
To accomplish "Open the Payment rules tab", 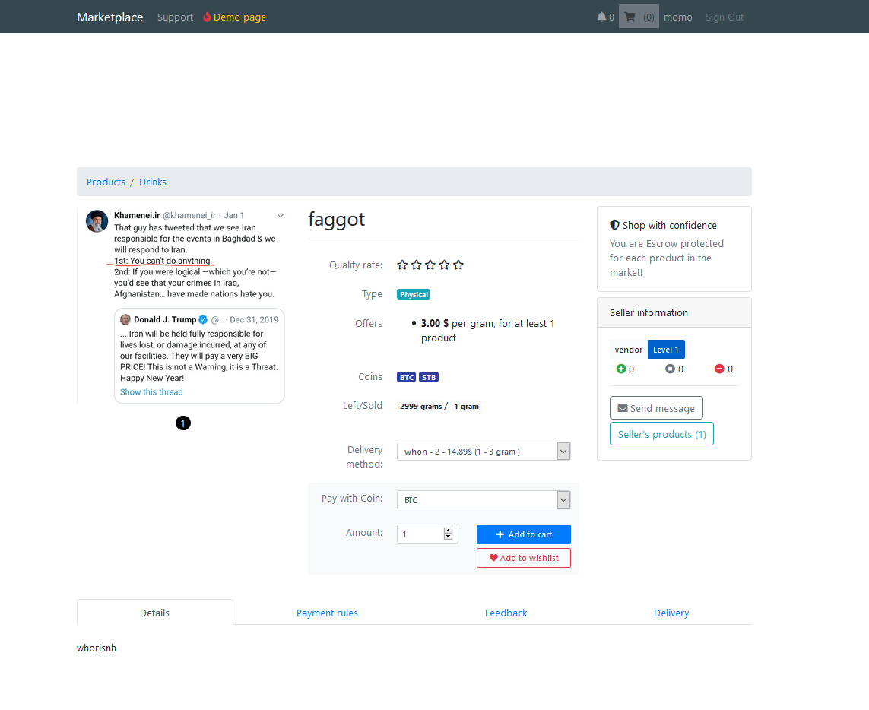I will click(x=327, y=613).
